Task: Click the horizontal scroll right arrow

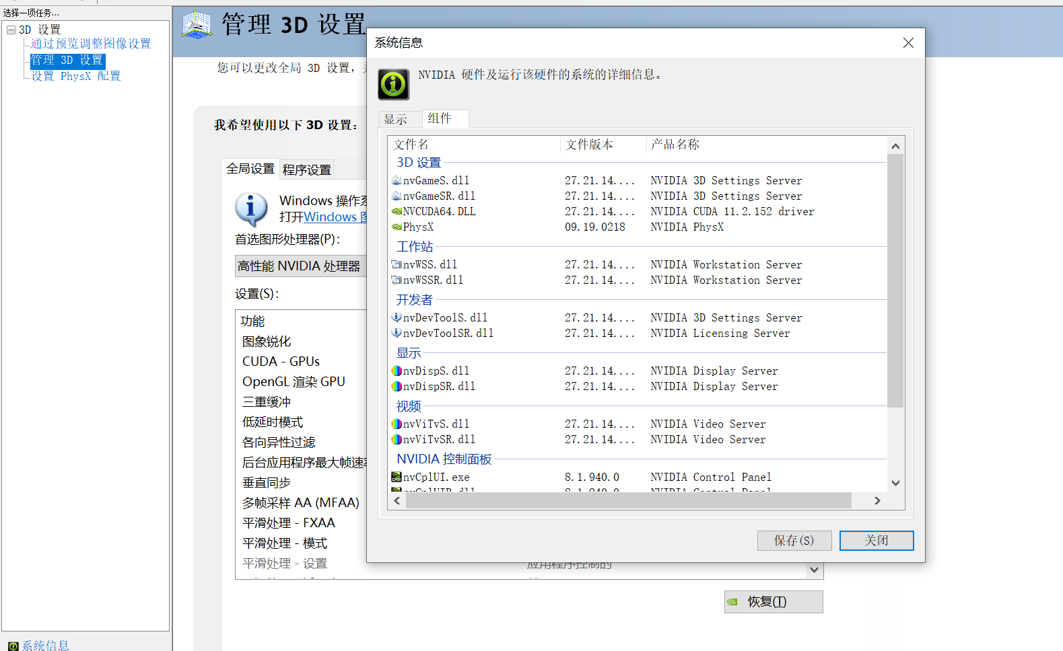Action: point(877,500)
